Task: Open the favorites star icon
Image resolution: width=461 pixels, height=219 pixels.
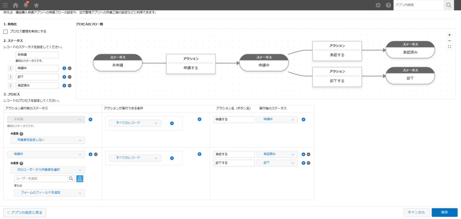Action: pyautogui.click(x=36, y=5)
